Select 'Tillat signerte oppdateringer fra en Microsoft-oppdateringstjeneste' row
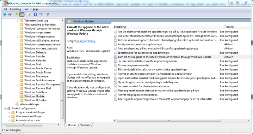The height and width of the screenshot is (134, 253). (x=165, y=99)
